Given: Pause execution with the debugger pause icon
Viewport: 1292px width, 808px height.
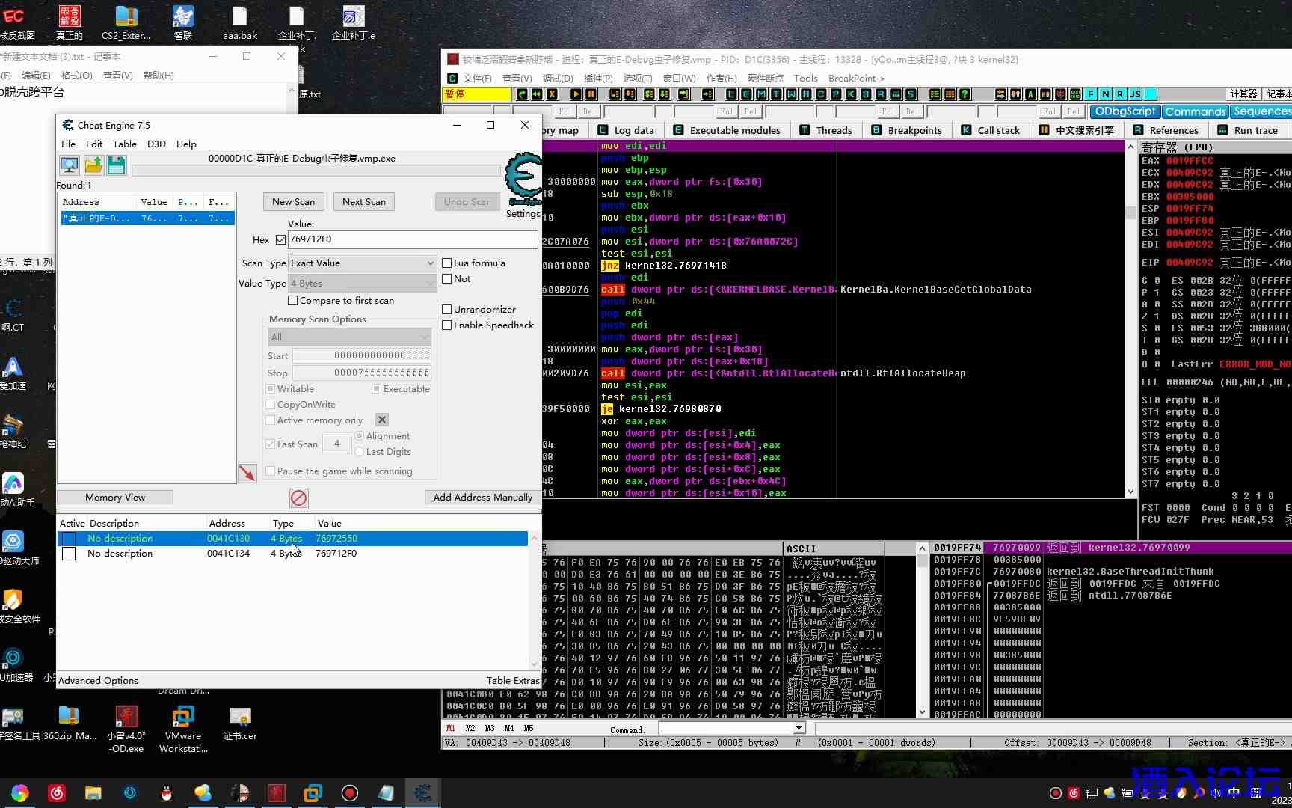Looking at the screenshot, I should point(591,94).
